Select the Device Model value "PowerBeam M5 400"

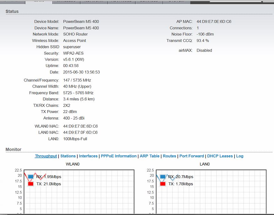[81, 22]
